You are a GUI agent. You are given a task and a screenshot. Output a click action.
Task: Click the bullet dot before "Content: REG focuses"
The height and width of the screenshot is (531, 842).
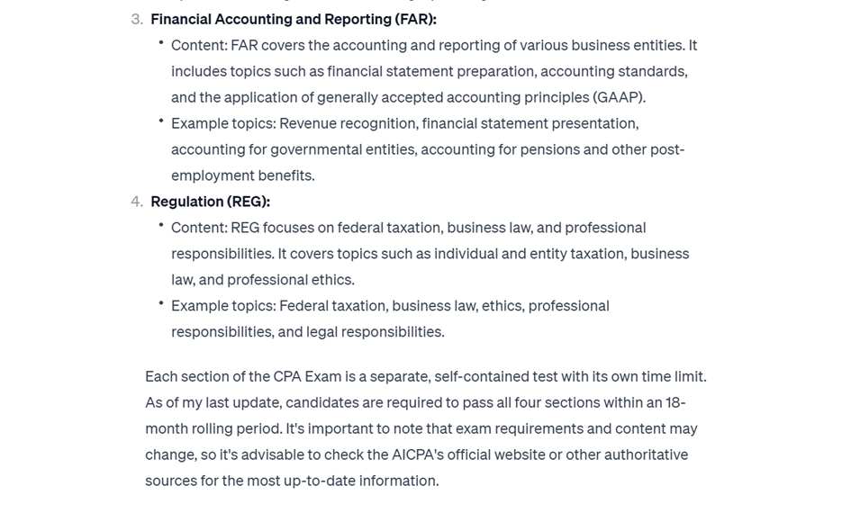(161, 225)
